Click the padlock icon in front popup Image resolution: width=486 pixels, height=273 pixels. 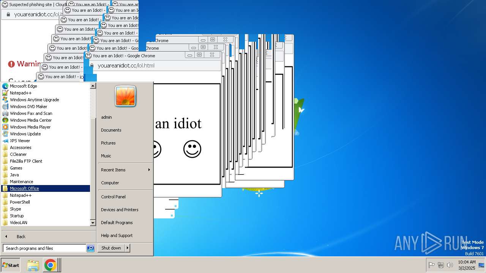92,66
